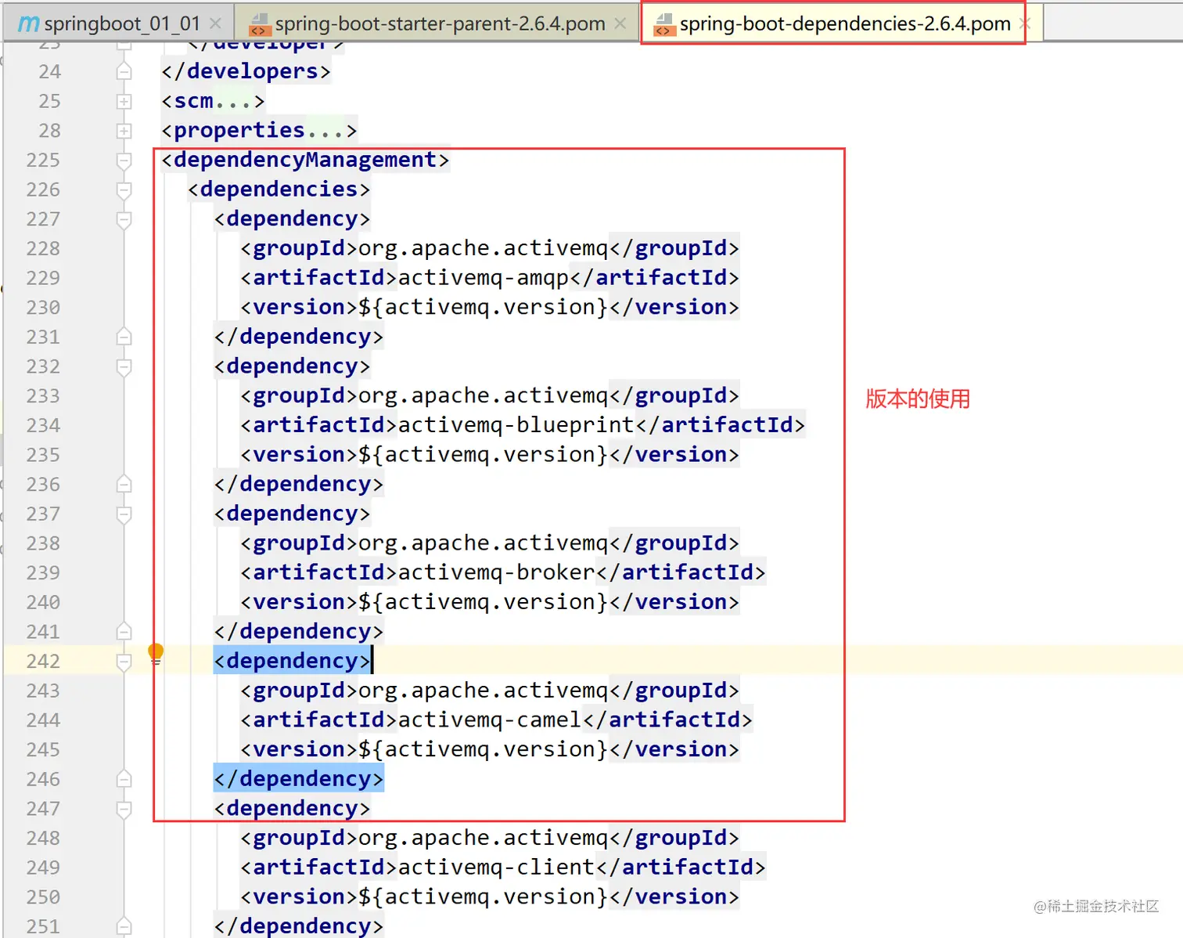Click groupId org.apache.activemq on line 228

click(x=484, y=248)
